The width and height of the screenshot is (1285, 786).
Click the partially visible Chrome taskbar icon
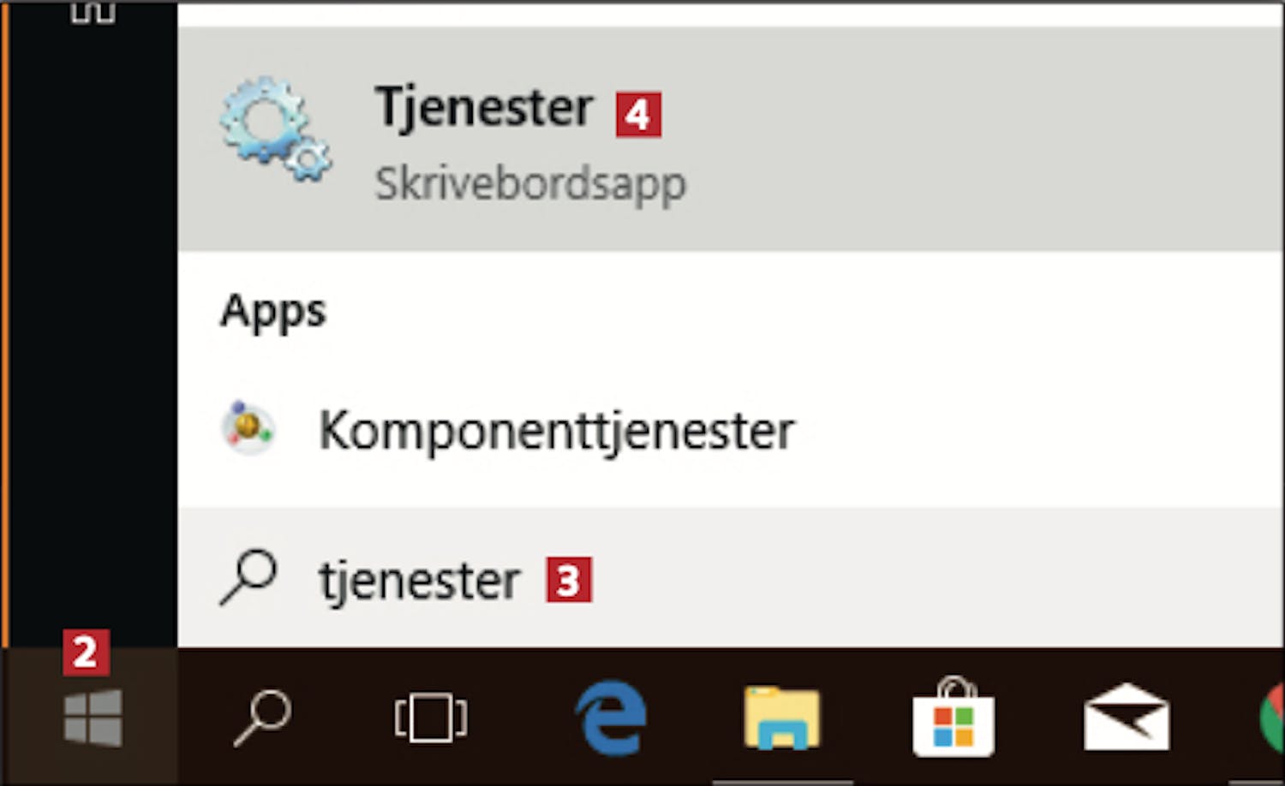click(1272, 718)
